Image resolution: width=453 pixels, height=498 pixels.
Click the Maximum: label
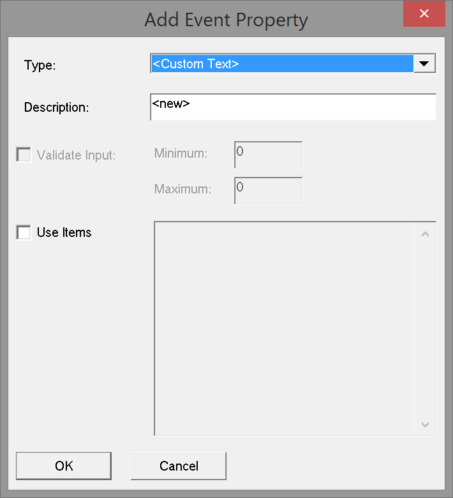pos(182,189)
